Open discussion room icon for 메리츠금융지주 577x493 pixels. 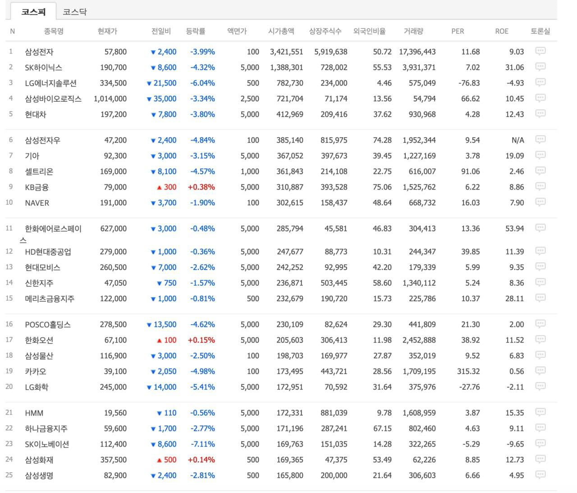[x=540, y=298]
